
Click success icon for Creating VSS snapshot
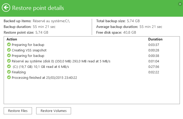pyautogui.click(x=9, y=50)
